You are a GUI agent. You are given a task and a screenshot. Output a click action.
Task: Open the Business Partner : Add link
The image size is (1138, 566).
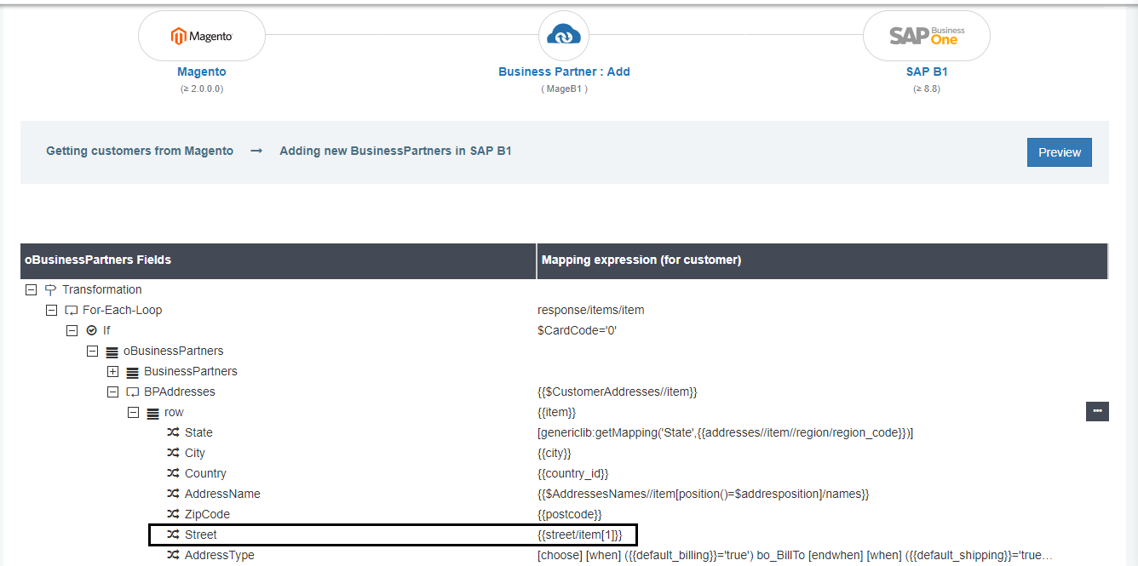tap(564, 71)
